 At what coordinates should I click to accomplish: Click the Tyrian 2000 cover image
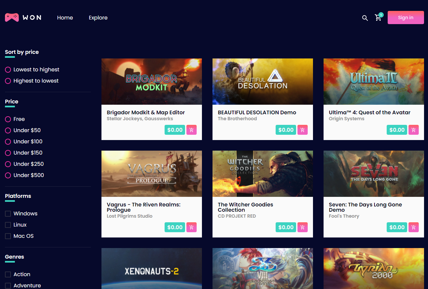(374, 269)
